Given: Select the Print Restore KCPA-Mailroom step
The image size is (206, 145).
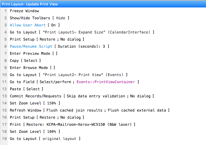Looking at the screenshot, I should click(x=73, y=124).
